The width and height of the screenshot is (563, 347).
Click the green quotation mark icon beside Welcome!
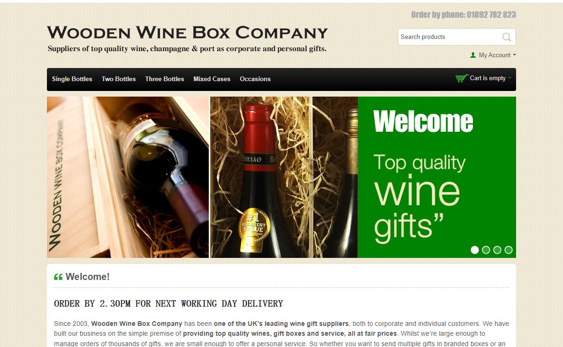[x=58, y=277]
